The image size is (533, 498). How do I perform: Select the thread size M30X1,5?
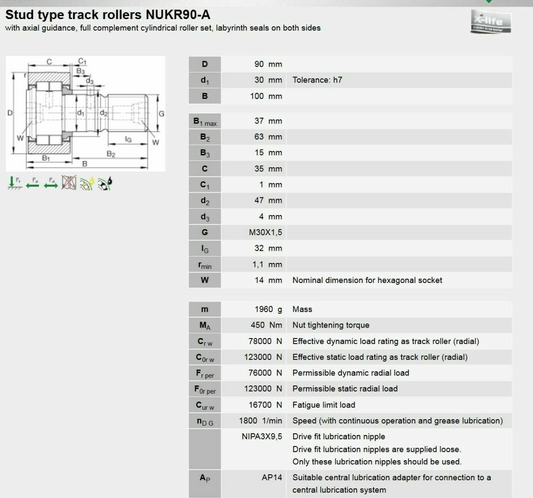[265, 232]
